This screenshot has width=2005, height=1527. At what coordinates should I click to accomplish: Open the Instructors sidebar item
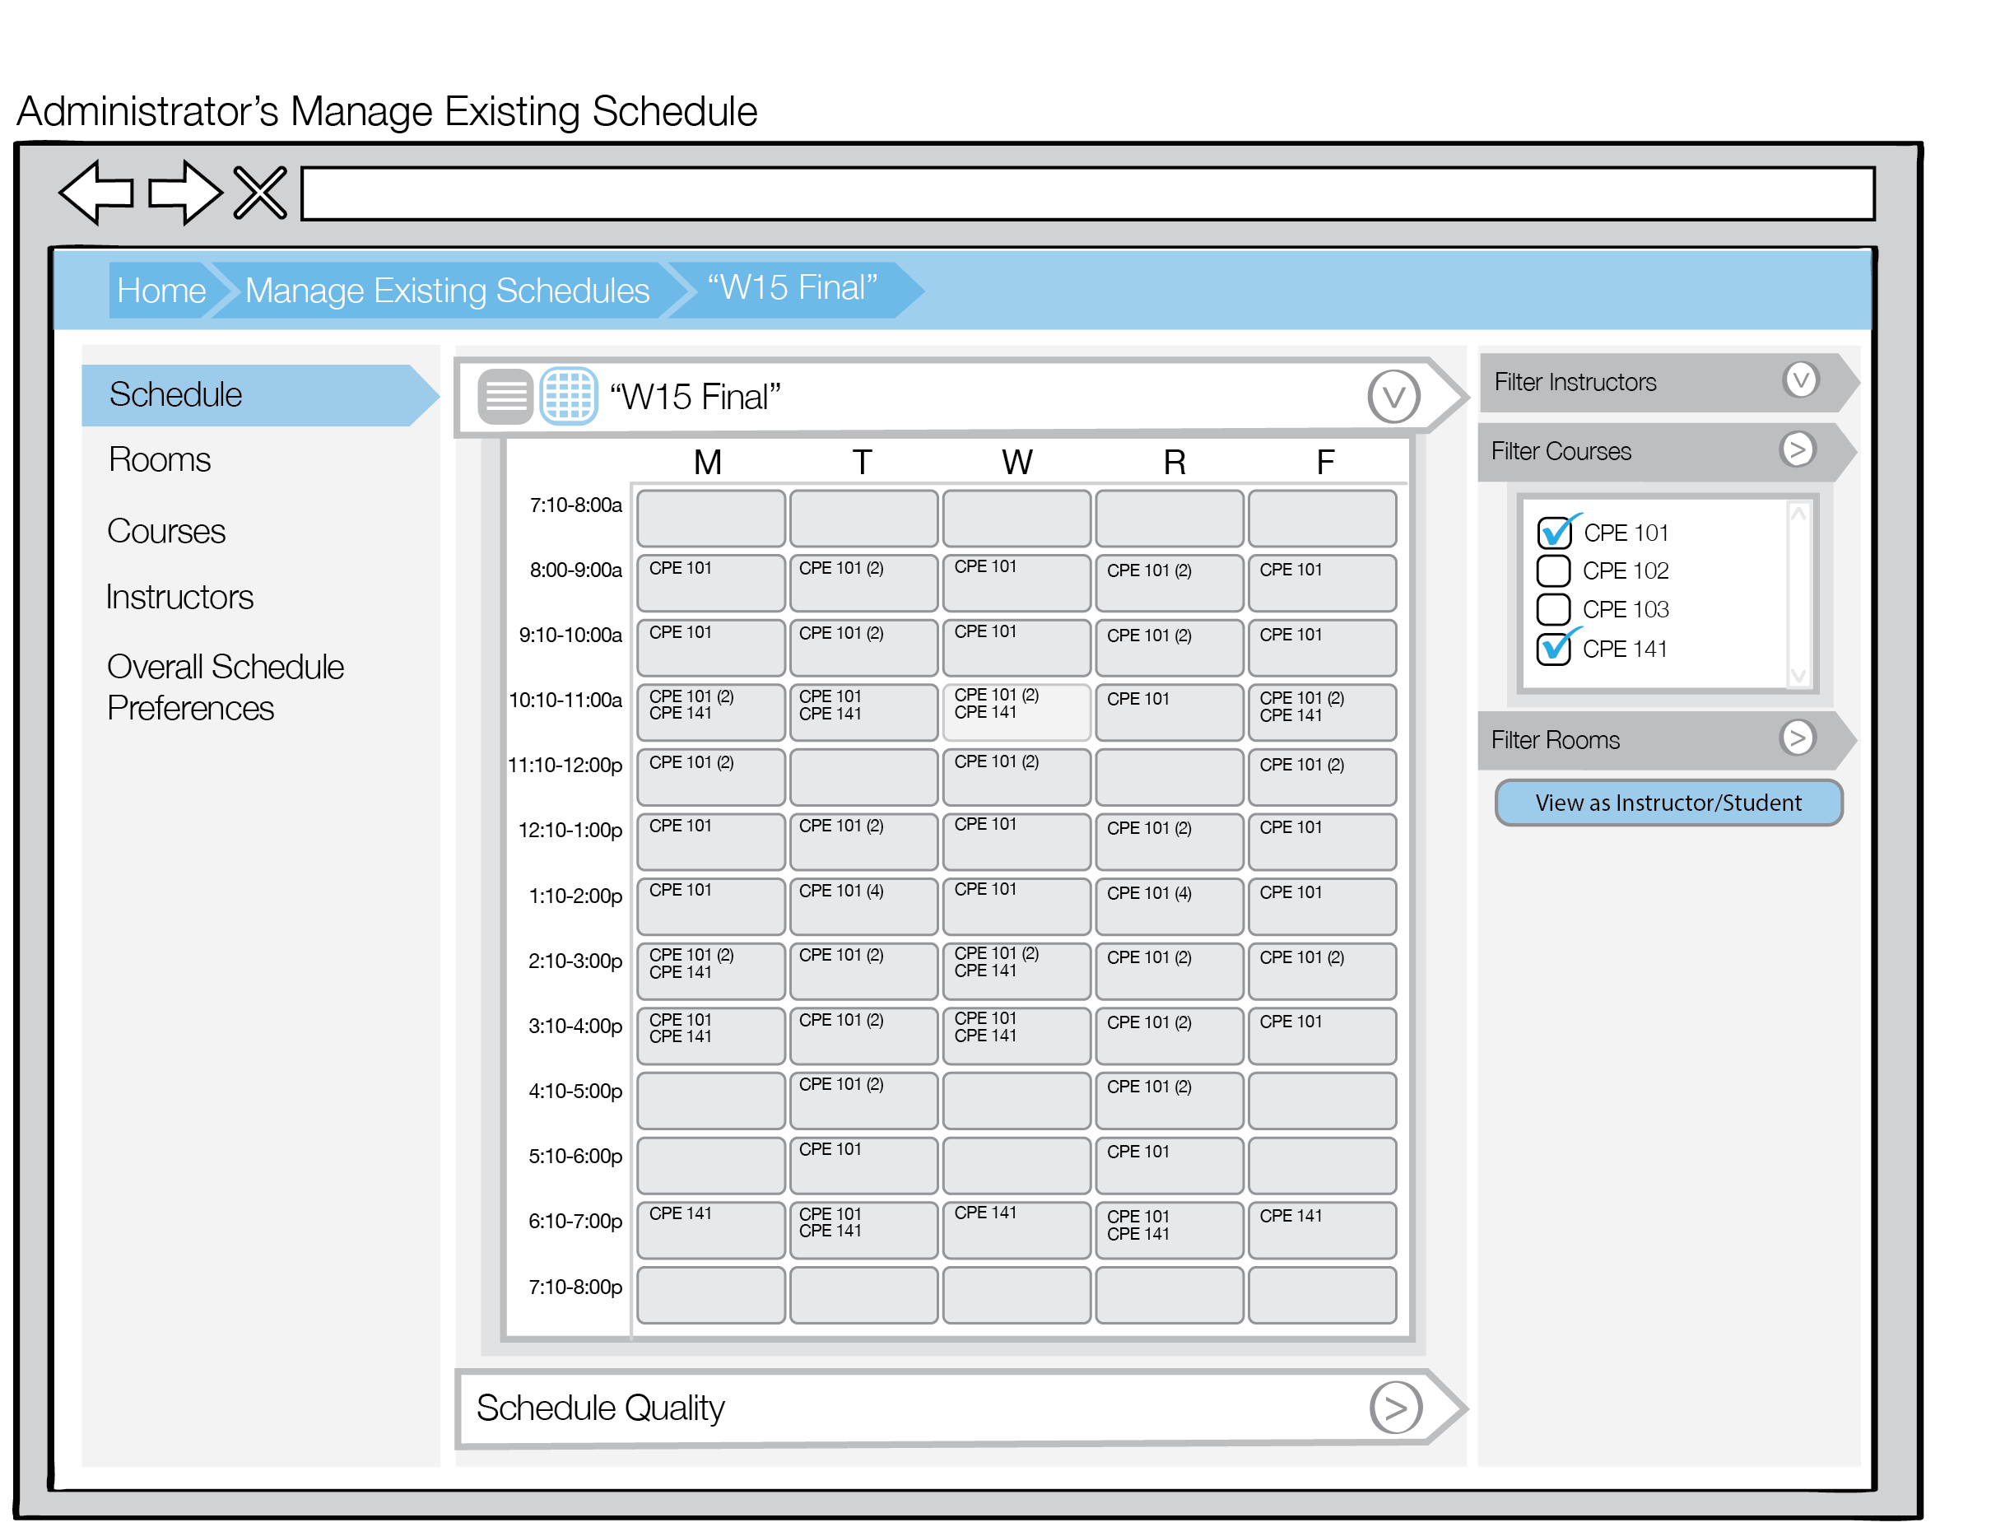coord(179,597)
